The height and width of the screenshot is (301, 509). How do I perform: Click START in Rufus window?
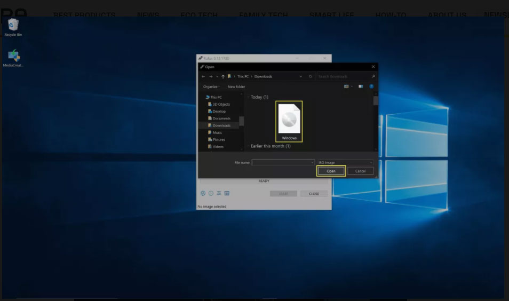pos(283,194)
